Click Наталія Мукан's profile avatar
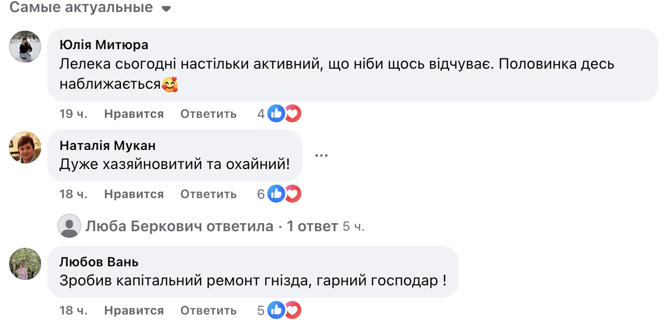This screenshot has width=667, height=320. tap(25, 147)
